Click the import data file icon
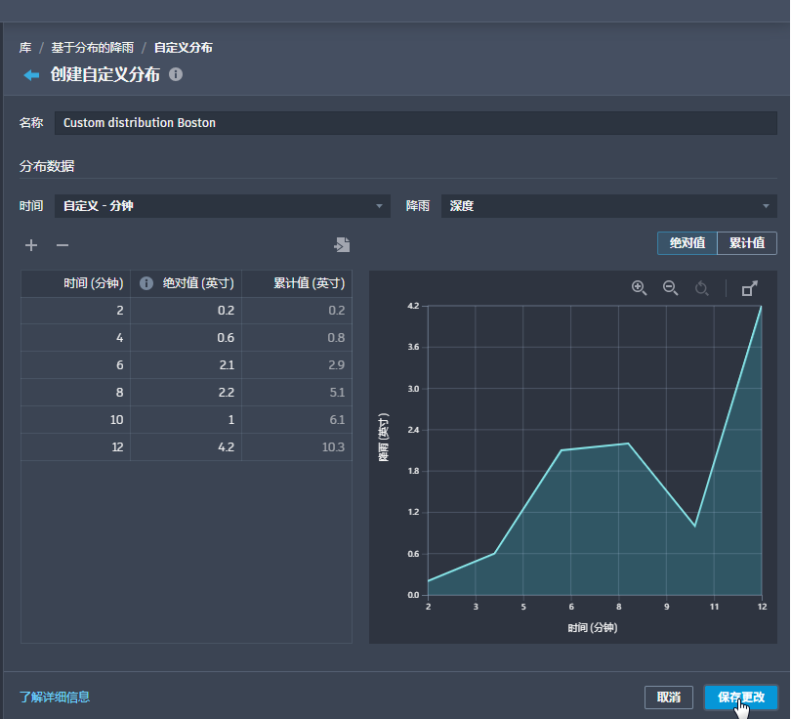This screenshot has width=791, height=719. point(342,245)
